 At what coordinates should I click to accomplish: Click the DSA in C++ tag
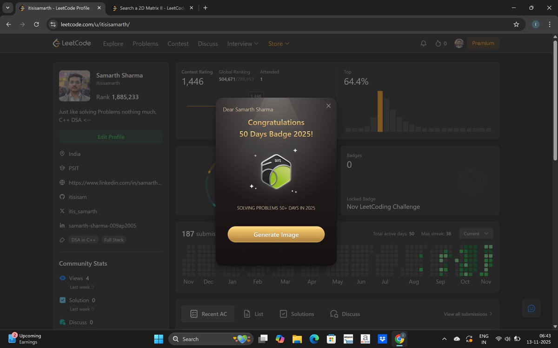tap(83, 240)
